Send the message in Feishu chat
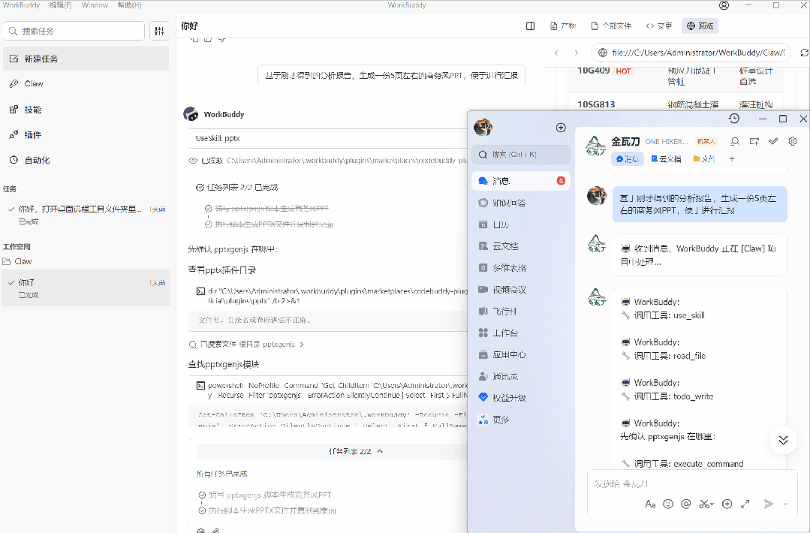 pyautogui.click(x=769, y=504)
